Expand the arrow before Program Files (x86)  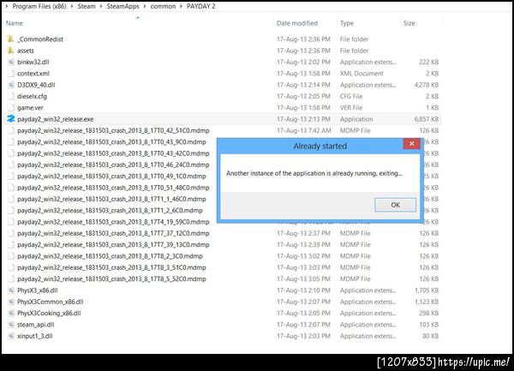pos(7,6)
